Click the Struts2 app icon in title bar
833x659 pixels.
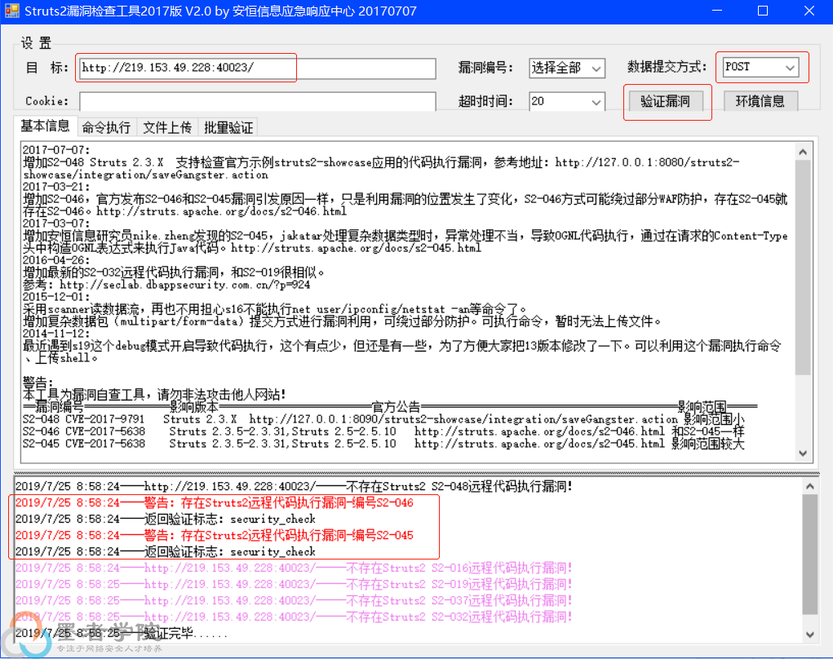coord(14,11)
